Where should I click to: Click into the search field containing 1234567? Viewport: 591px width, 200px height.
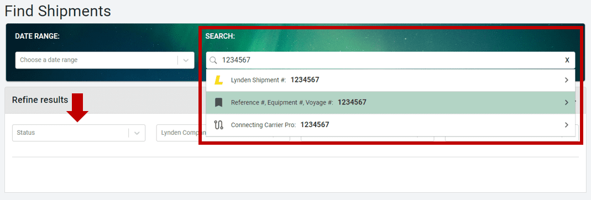click(x=390, y=60)
